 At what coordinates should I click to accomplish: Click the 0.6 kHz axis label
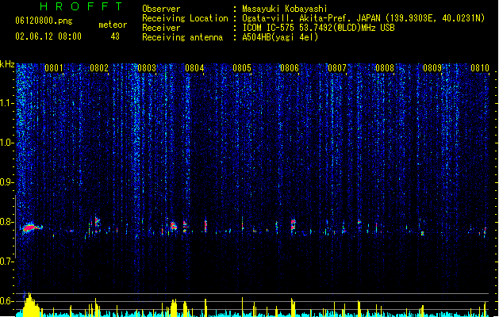pos(7,301)
